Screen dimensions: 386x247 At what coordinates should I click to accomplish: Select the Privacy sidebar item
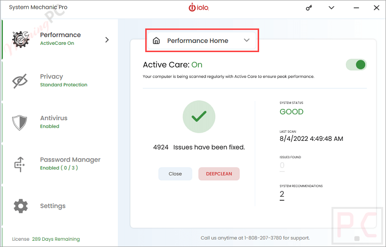coord(60,81)
